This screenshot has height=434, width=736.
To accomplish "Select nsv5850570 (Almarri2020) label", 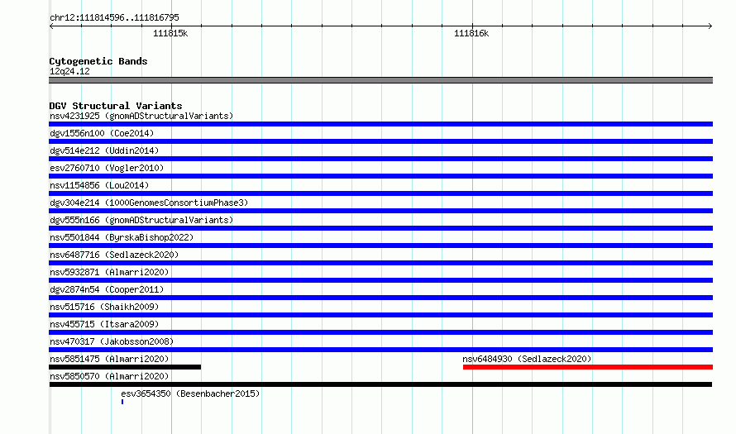I will pos(109,376).
